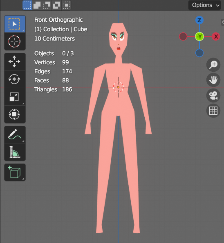Activate the Transform tool
Viewport: 224px width, 243px height.
pyautogui.click(x=15, y=114)
